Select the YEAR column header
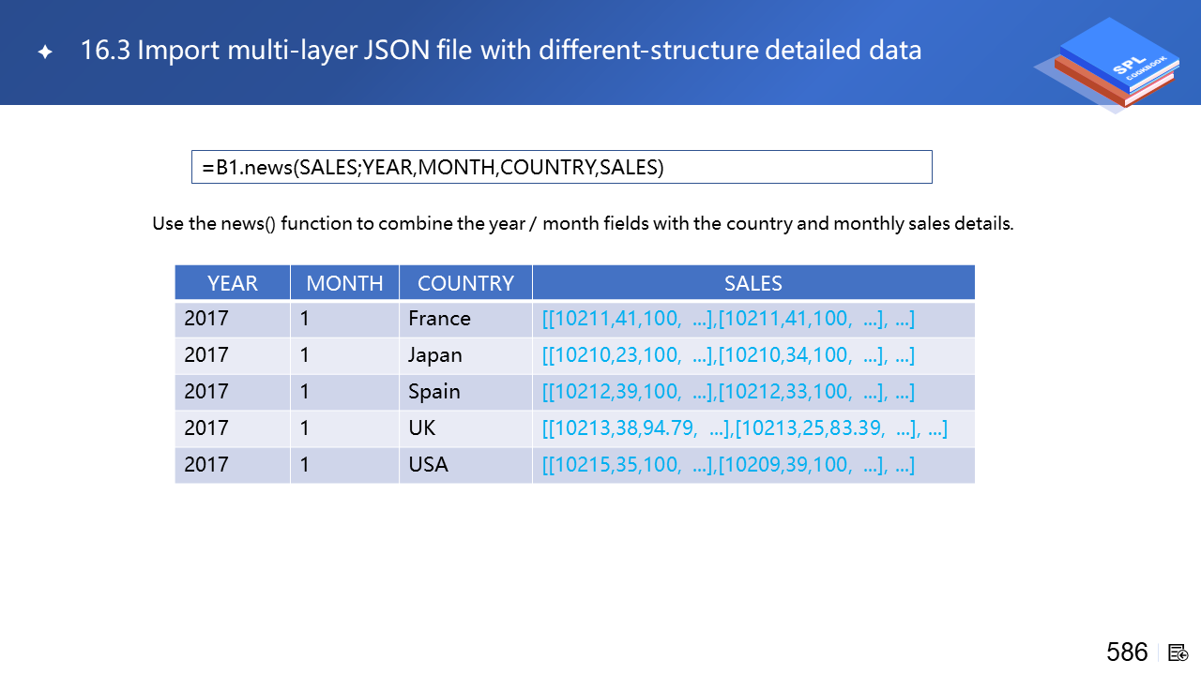1201x675 pixels. coord(232,283)
